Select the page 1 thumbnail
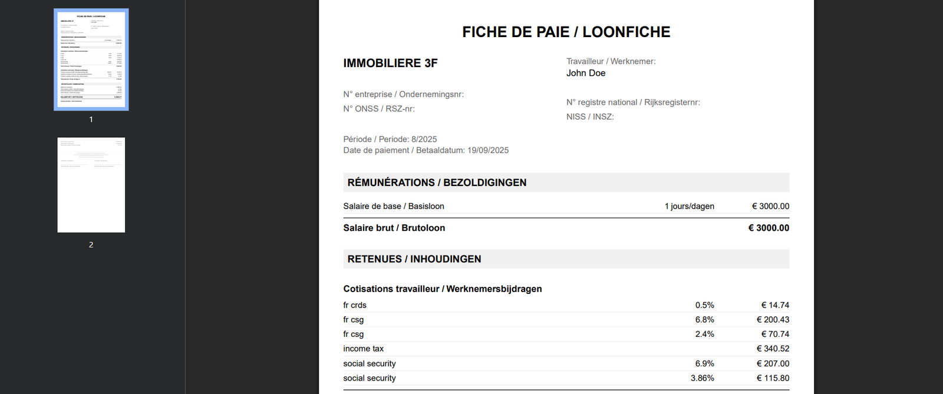Viewport: 943px width, 394px height. [91, 59]
